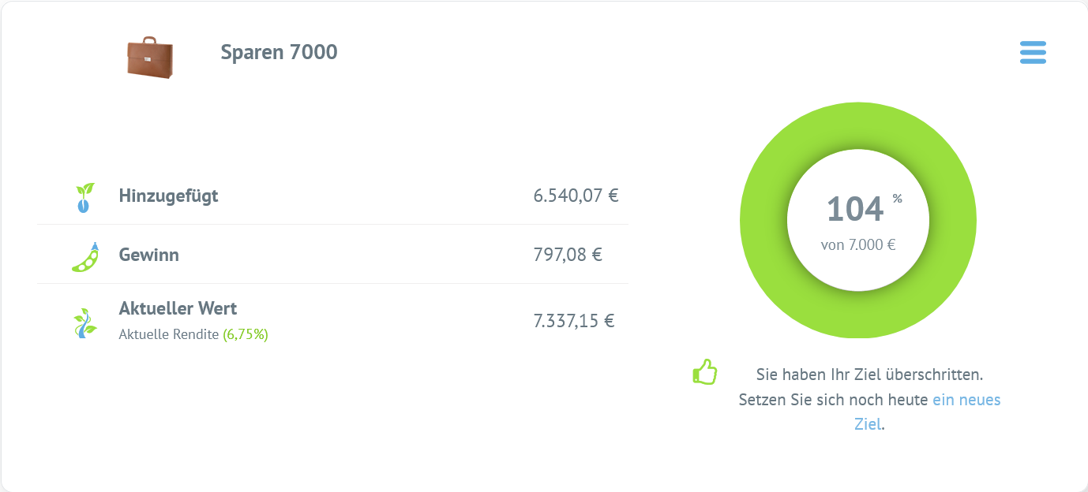Viewport: 1088px width, 492px height.
Task: Click 'Sie haben Ihr Ziel überschritten' message
Action: [869, 374]
